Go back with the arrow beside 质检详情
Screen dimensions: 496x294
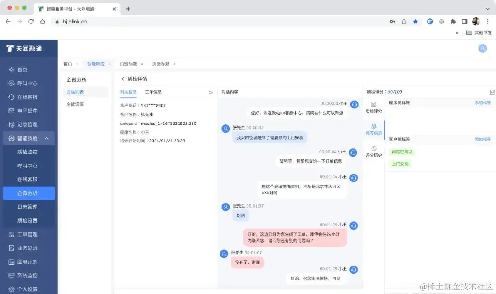tap(123, 79)
